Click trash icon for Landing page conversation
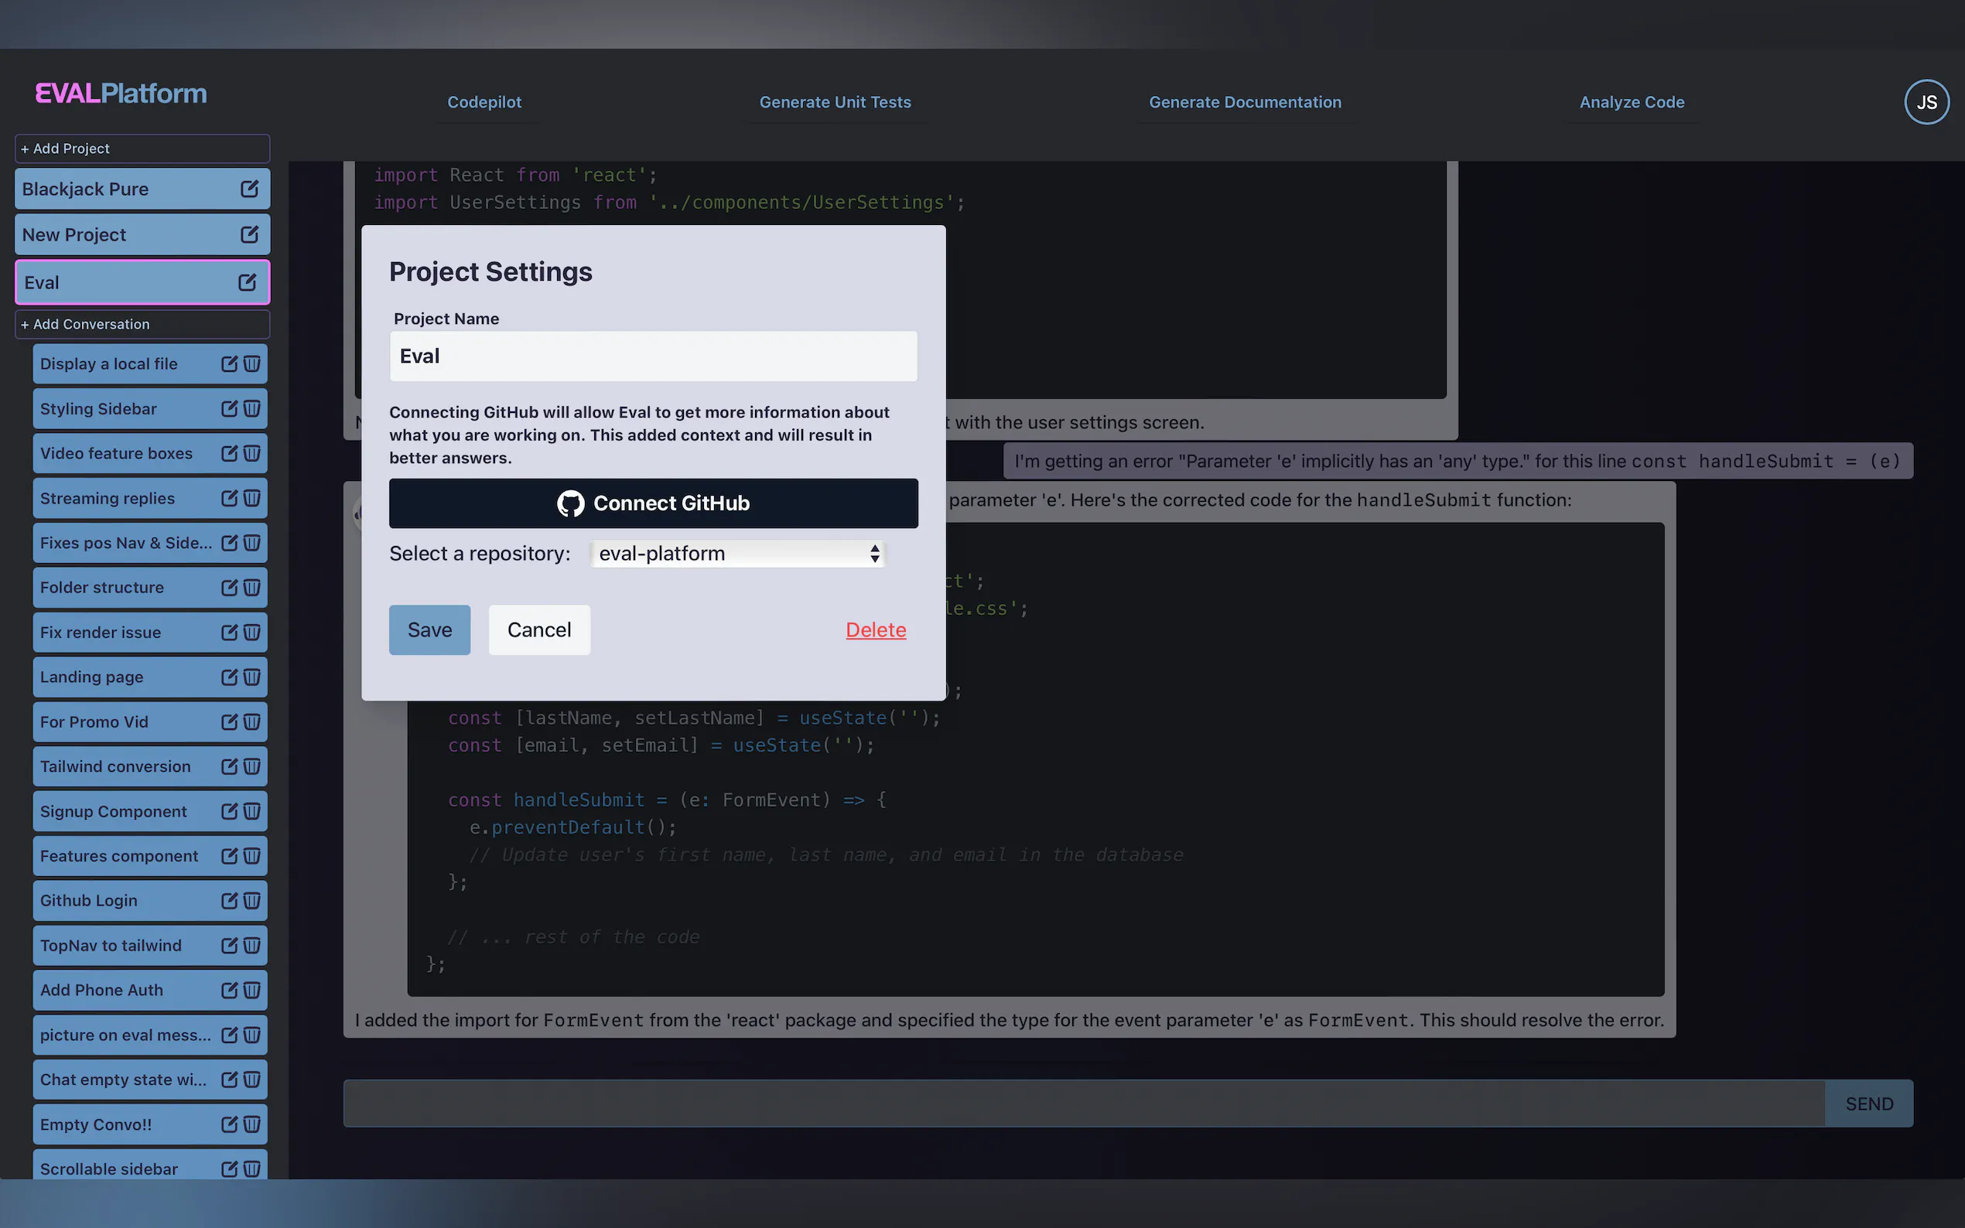The height and width of the screenshot is (1228, 1965). (252, 677)
